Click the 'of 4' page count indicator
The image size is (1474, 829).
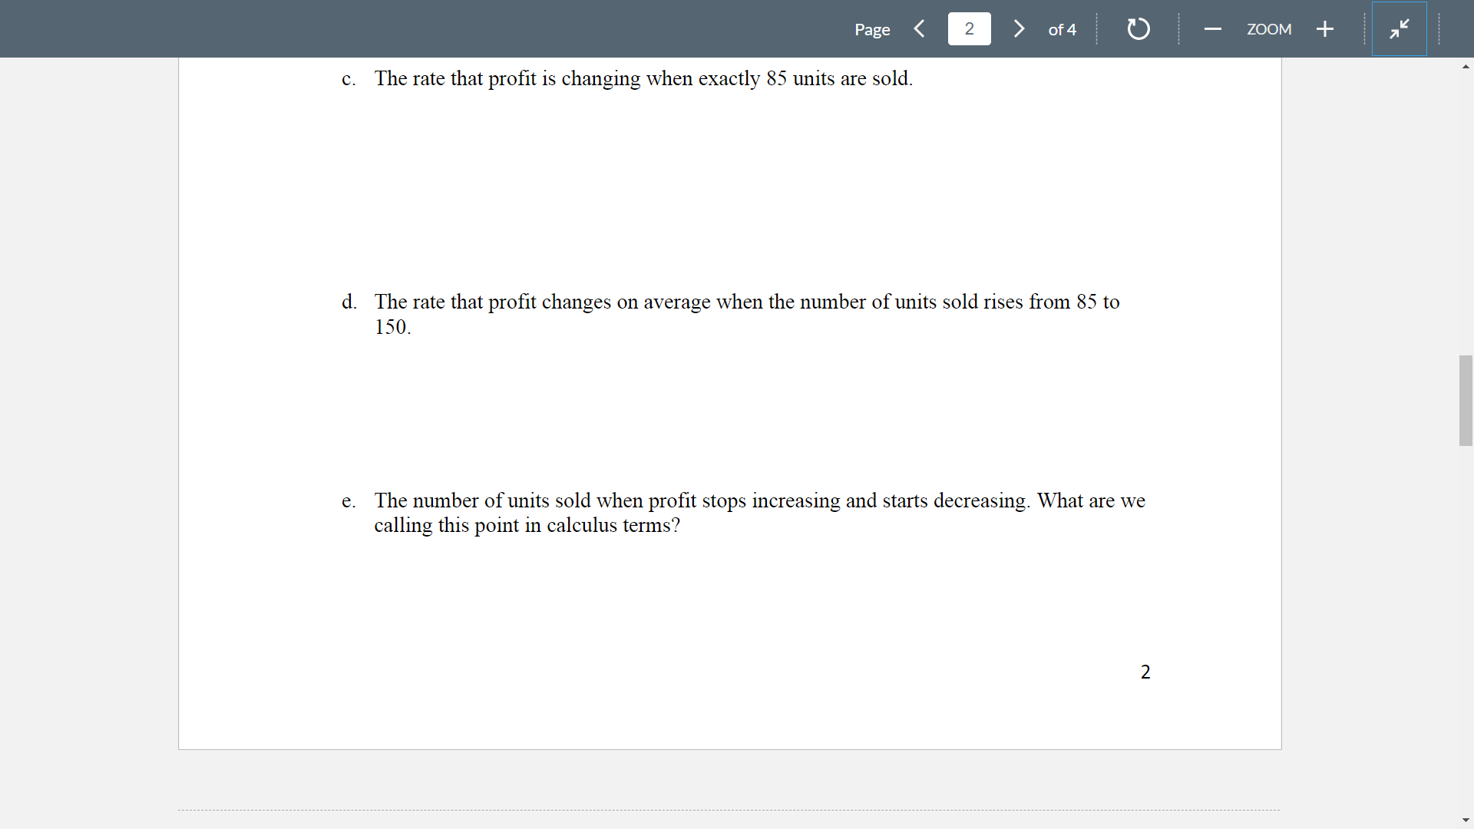pos(1061,30)
